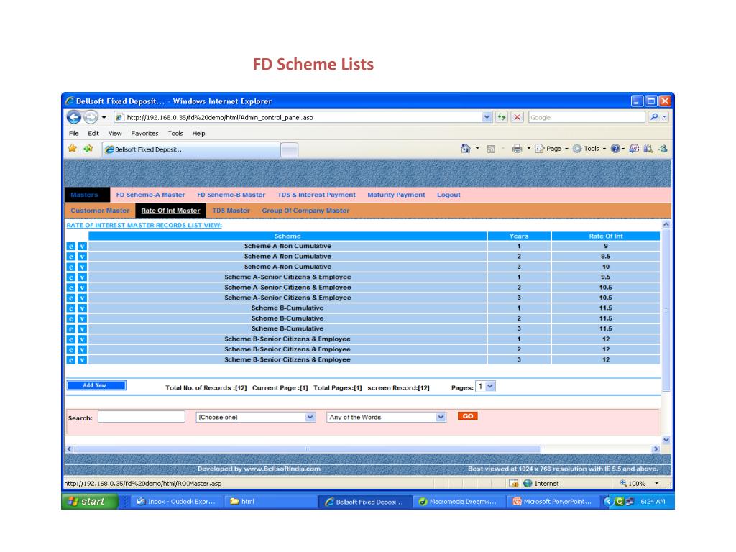736x552 pixels.
Task: Click the orange GO search button
Action: click(x=467, y=416)
